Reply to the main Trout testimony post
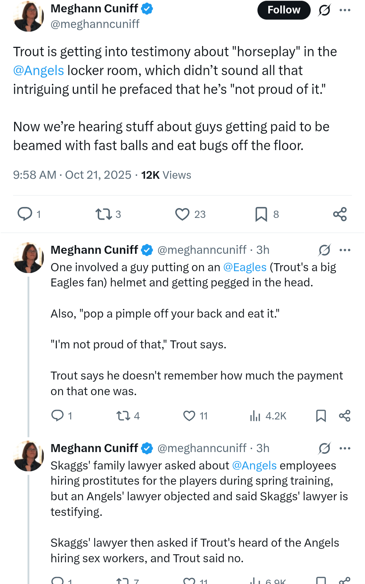Image resolution: width=365 pixels, height=584 pixels. pyautogui.click(x=25, y=214)
